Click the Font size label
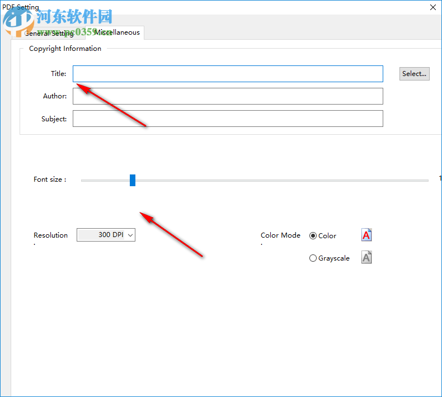 tap(50, 179)
